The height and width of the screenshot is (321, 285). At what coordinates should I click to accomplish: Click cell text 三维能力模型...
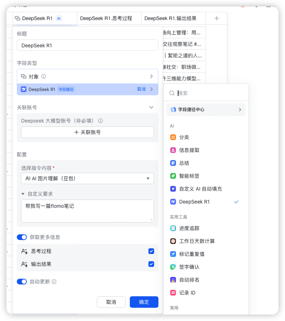pyautogui.click(x=182, y=78)
